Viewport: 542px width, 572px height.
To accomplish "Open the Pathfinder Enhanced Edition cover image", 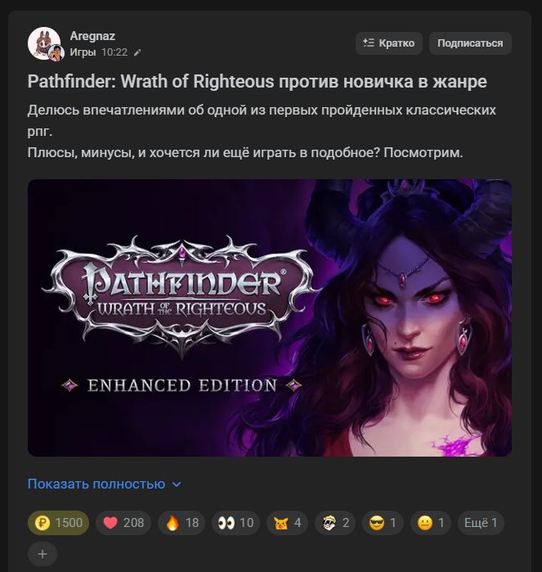I will (270, 318).
